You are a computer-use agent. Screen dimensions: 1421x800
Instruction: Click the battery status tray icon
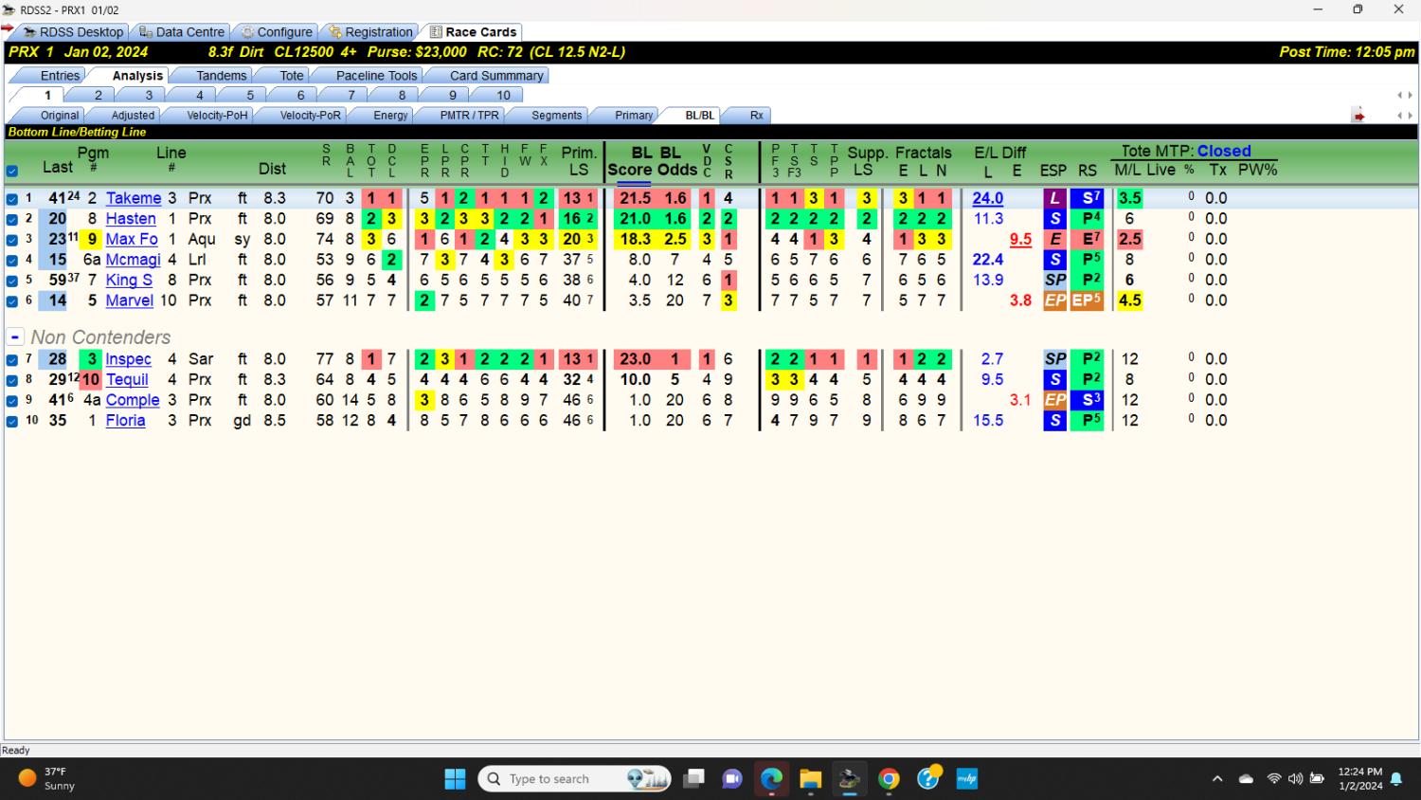click(x=1317, y=779)
